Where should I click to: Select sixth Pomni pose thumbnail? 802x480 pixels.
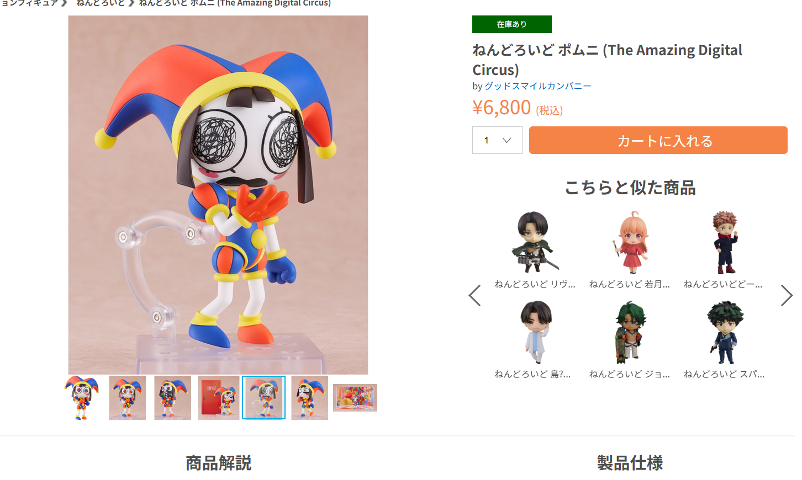coord(309,398)
